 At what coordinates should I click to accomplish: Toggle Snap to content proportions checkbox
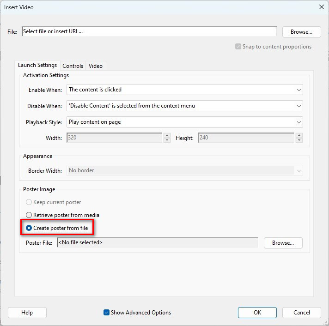pyautogui.click(x=238, y=47)
